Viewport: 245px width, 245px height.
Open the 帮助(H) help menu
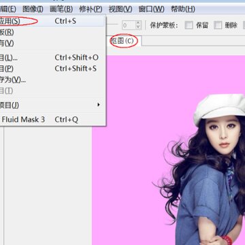[x=182, y=10]
